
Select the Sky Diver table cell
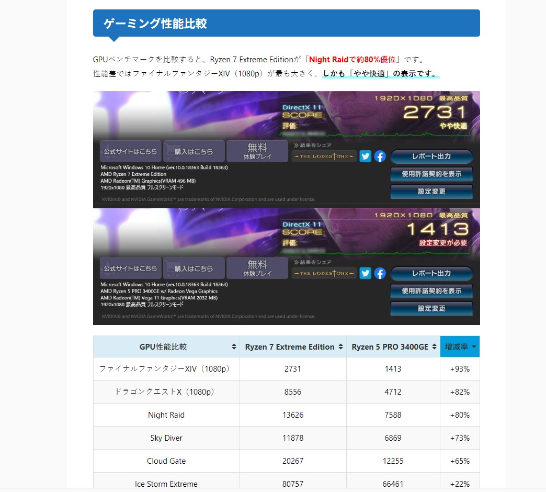[x=166, y=438]
